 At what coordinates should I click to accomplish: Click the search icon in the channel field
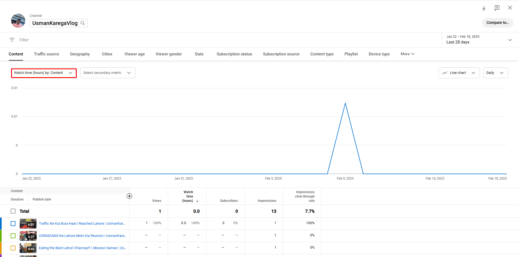pyautogui.click(x=83, y=23)
